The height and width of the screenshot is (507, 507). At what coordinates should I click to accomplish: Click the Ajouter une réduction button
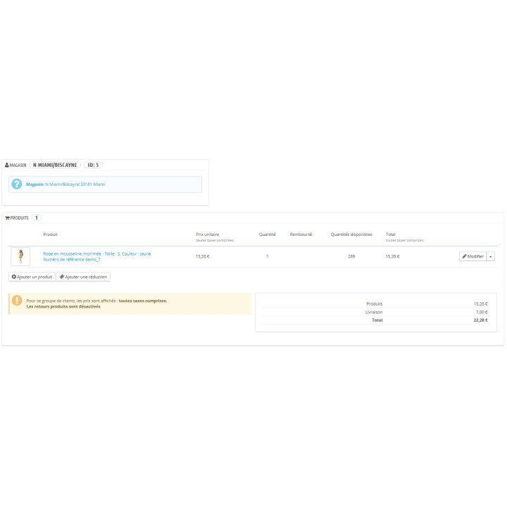click(83, 277)
